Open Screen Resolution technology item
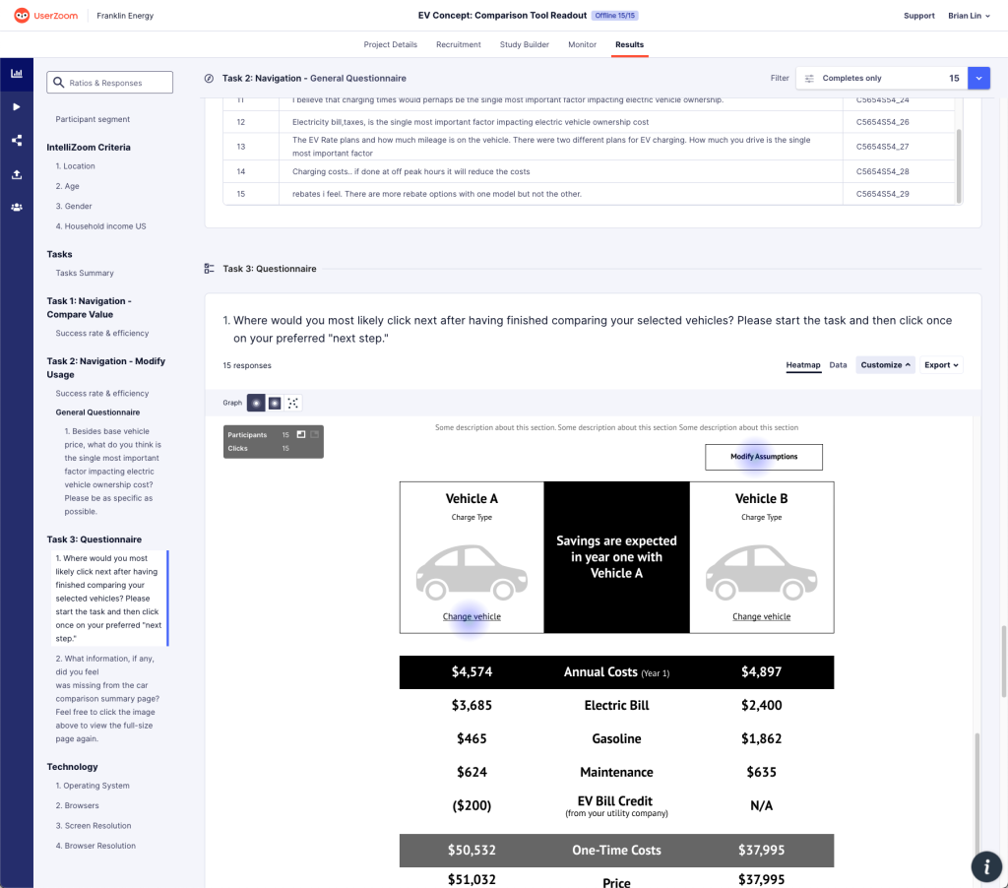 [x=94, y=826]
